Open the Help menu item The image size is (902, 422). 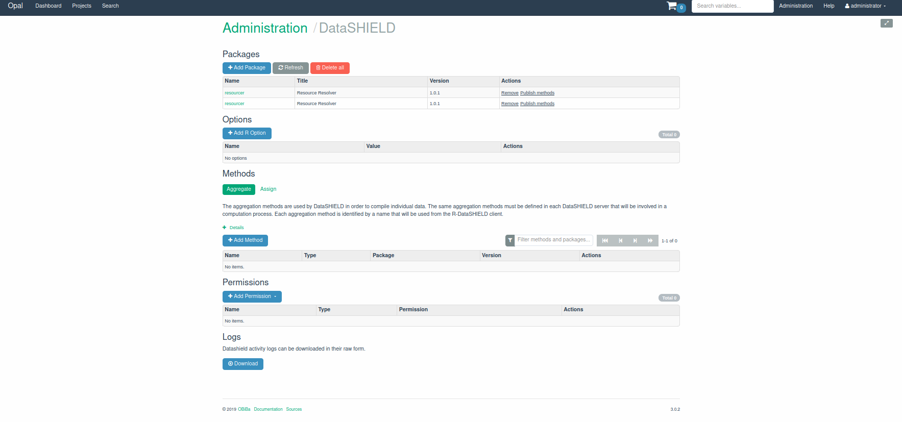tap(829, 6)
